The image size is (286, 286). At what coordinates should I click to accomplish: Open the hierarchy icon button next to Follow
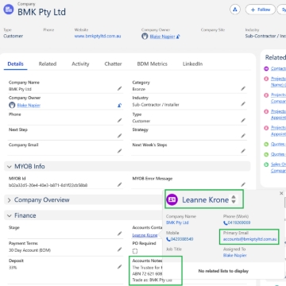click(234, 10)
